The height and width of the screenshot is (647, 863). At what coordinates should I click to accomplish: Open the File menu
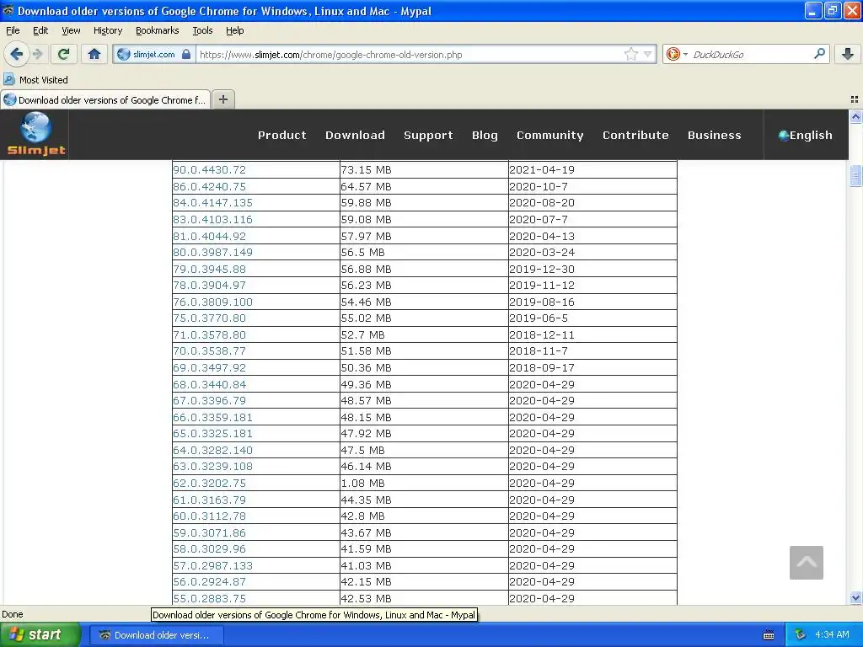click(13, 30)
